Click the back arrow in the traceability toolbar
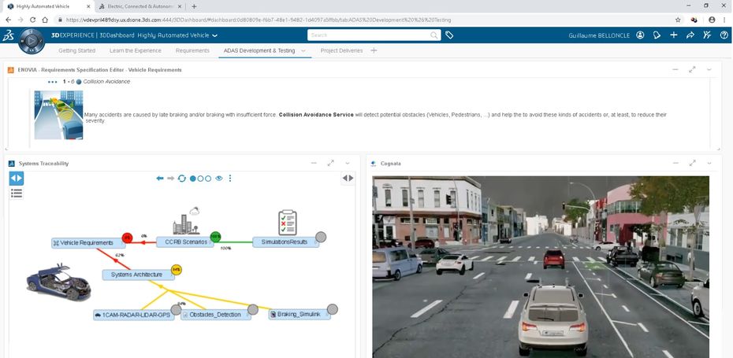Screen dimensions: 733x358 [160, 179]
